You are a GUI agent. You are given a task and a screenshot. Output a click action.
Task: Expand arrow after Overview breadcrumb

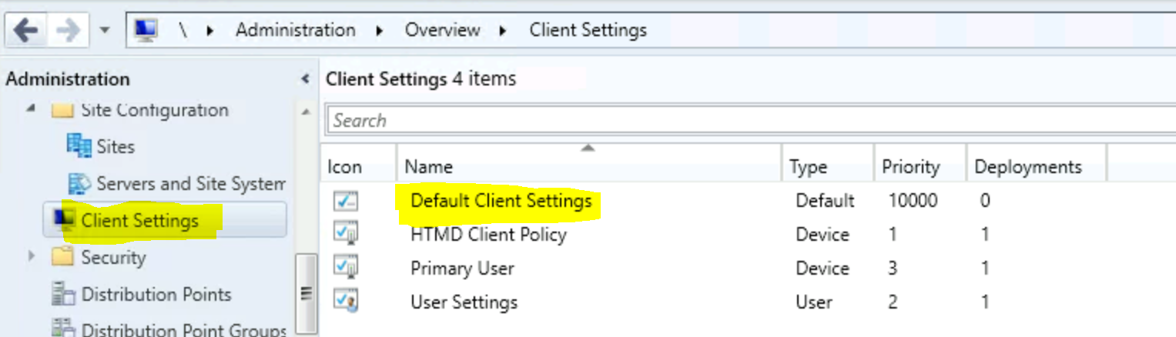pyautogui.click(x=503, y=31)
